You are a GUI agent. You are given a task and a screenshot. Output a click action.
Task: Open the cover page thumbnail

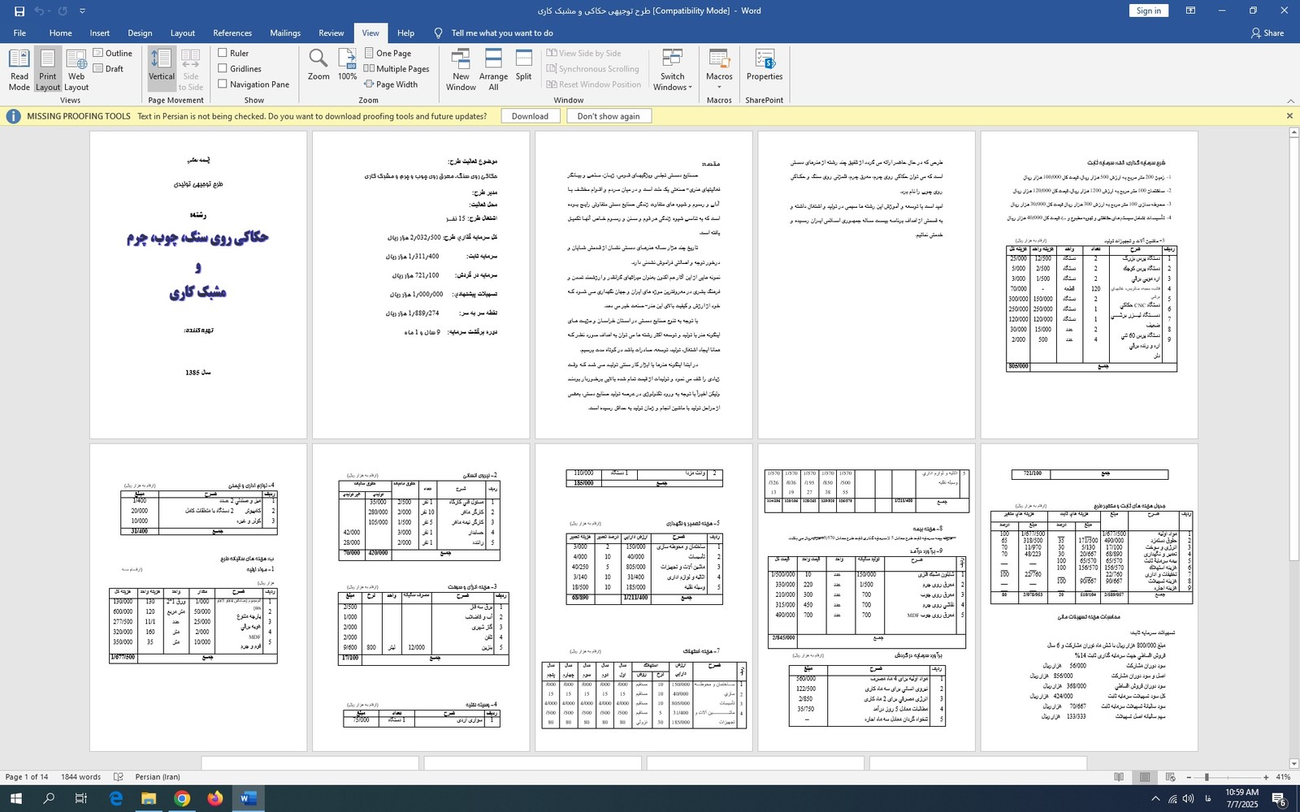coord(198,285)
